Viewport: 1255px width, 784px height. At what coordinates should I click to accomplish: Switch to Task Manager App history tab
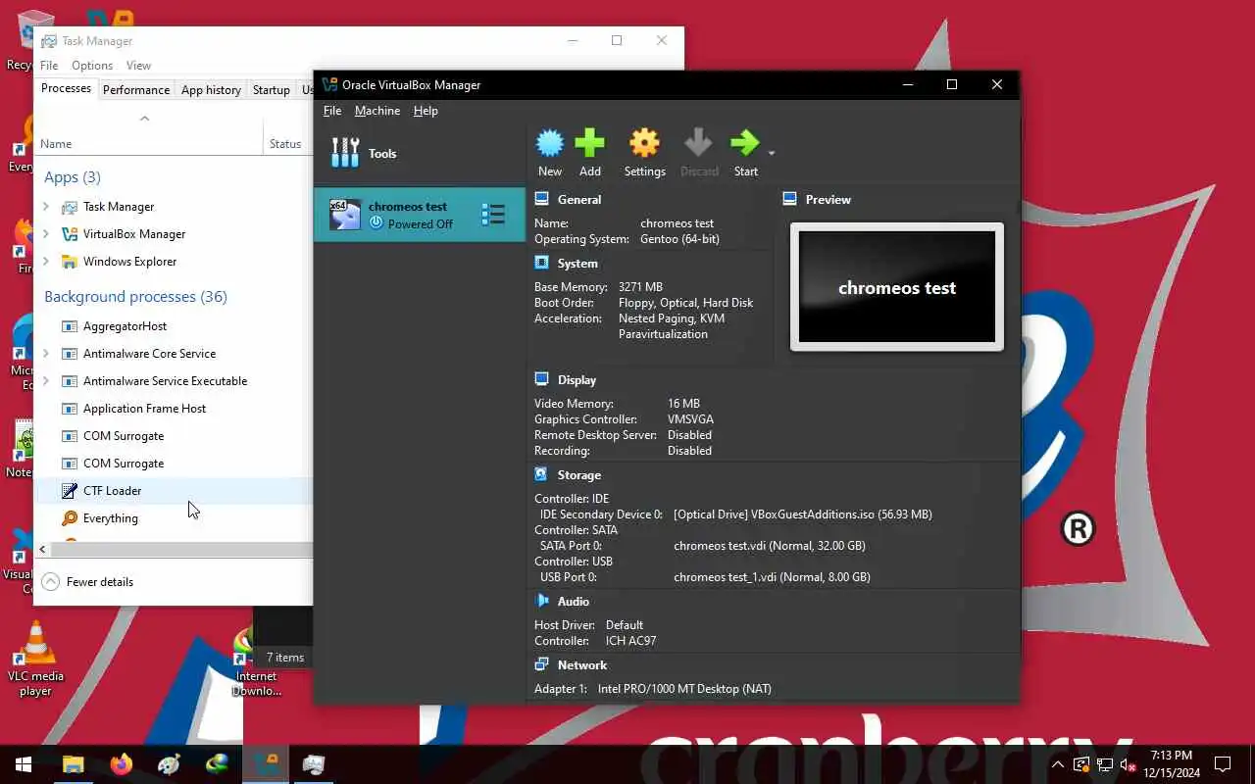click(211, 89)
